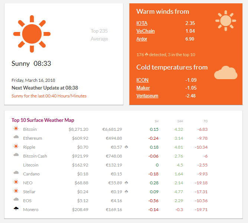Click the 'Sunny' status text
Screen dimensions: 248x223
[20, 64]
